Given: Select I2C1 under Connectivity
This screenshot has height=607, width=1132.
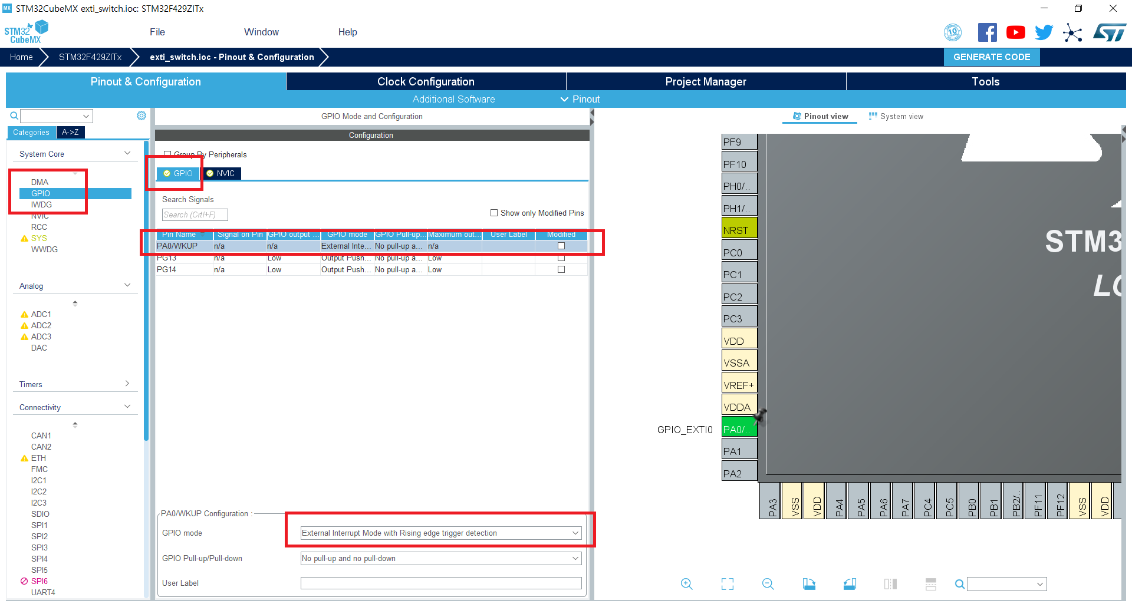Looking at the screenshot, I should click(x=39, y=480).
